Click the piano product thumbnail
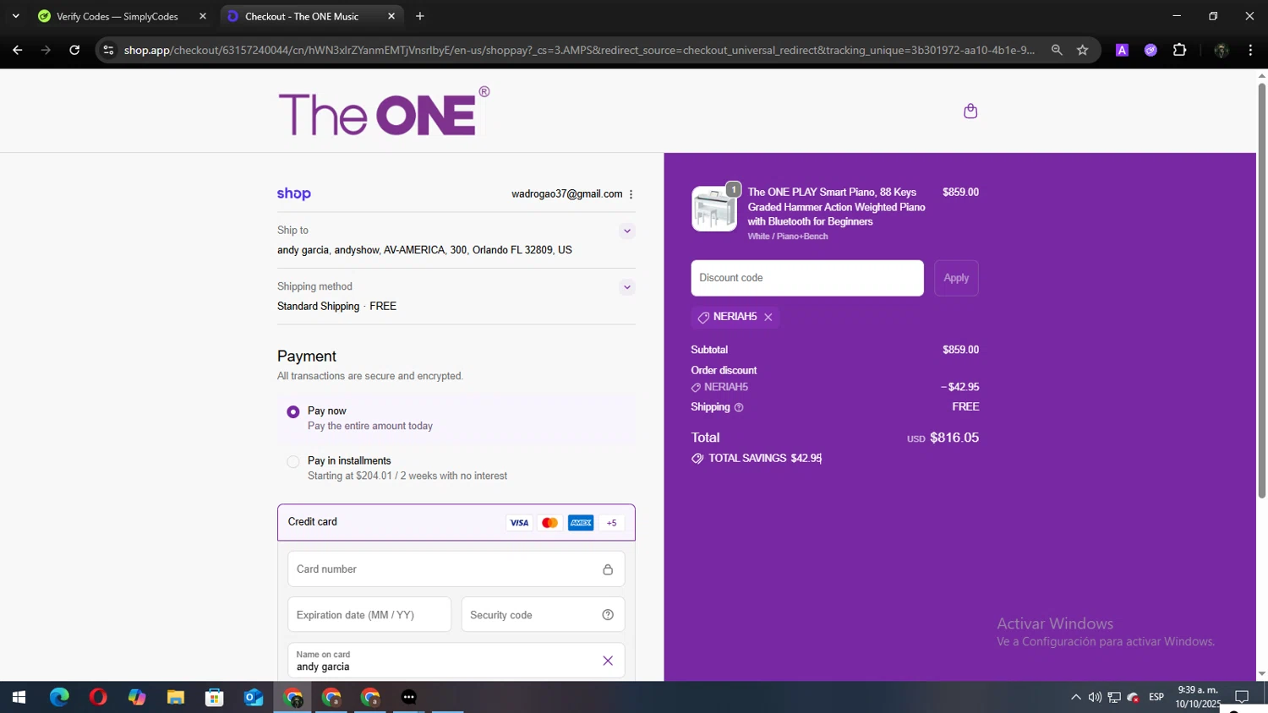Screen dimensions: 1268x713 tap(714, 209)
